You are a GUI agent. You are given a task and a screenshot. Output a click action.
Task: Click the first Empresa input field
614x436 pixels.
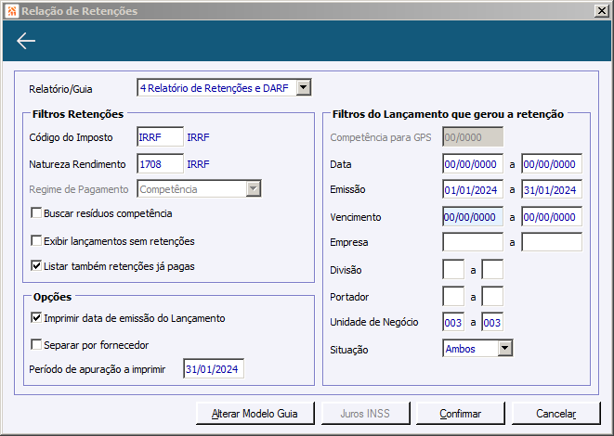(473, 243)
